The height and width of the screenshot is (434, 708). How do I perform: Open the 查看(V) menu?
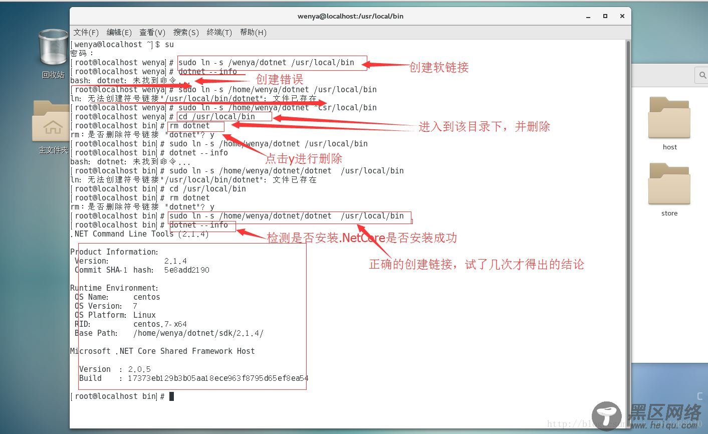(x=152, y=33)
